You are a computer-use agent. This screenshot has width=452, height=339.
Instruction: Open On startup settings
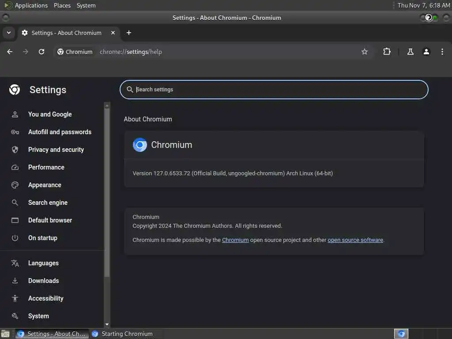[x=43, y=238]
